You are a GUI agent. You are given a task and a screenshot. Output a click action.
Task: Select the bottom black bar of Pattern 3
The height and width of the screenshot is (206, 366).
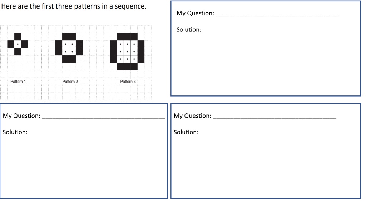[x=127, y=67]
